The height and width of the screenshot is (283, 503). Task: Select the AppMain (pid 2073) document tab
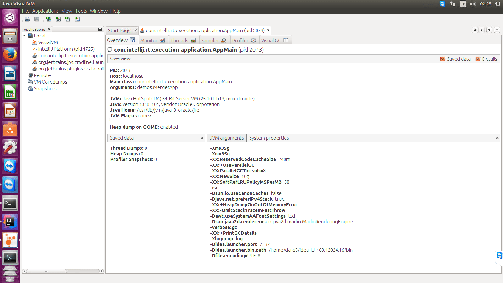pyautogui.click(x=205, y=31)
